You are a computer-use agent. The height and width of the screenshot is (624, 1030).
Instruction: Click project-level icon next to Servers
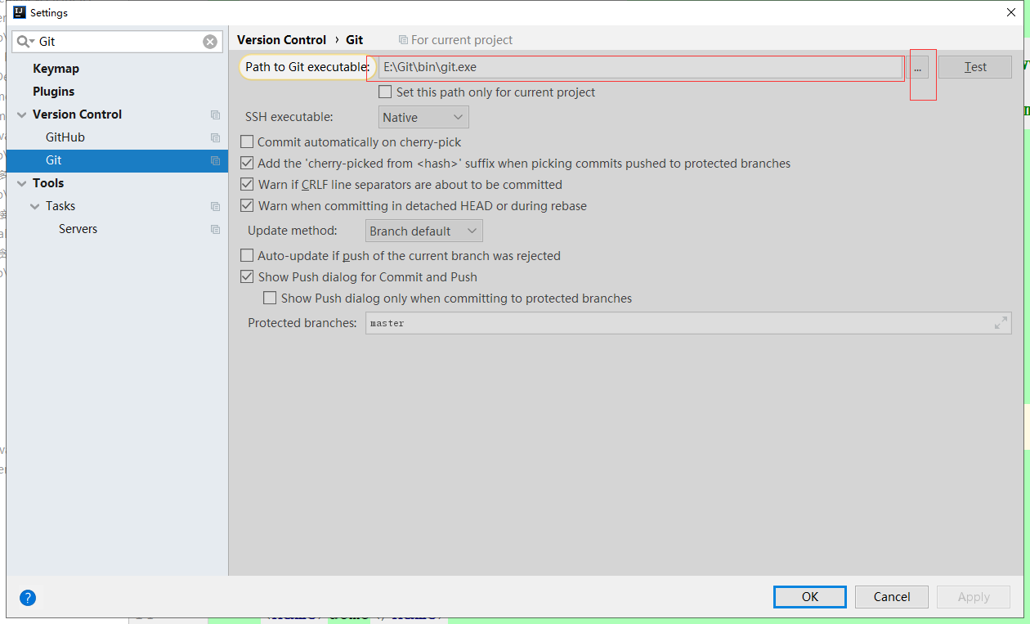(215, 229)
